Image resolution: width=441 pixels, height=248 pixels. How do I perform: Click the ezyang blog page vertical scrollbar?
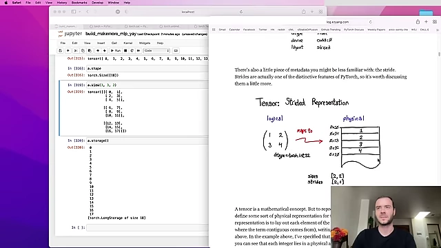click(439, 54)
